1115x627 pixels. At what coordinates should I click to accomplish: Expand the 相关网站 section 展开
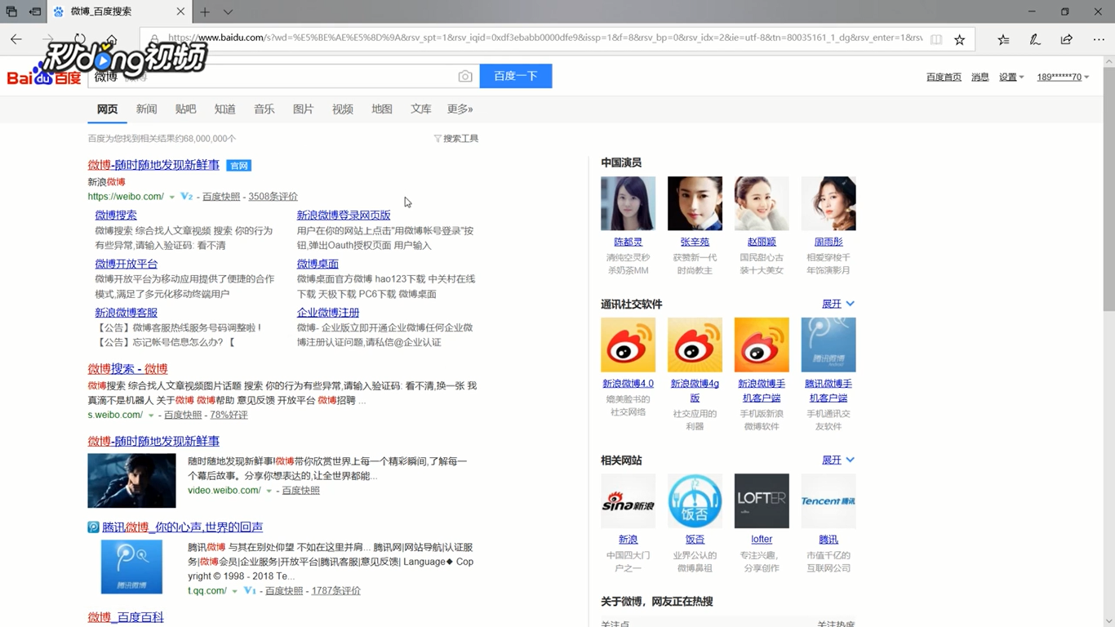(x=838, y=460)
